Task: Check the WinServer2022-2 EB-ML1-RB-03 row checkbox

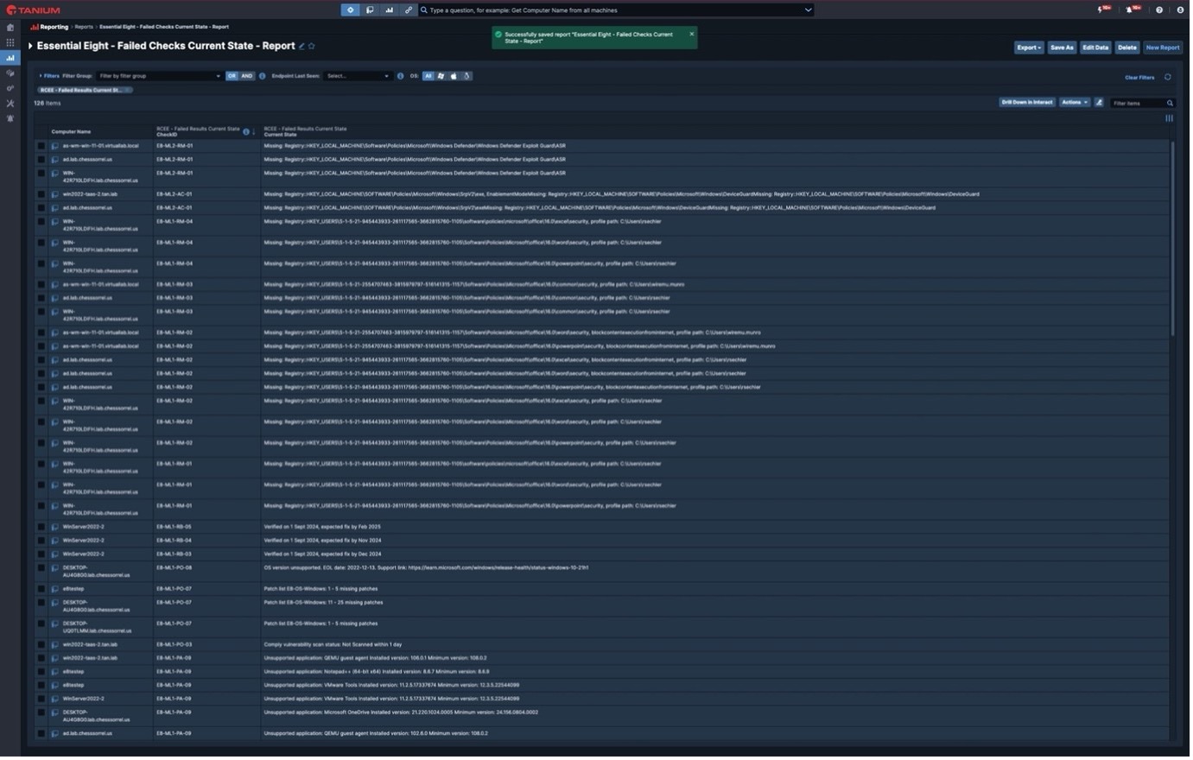Action: (x=41, y=556)
